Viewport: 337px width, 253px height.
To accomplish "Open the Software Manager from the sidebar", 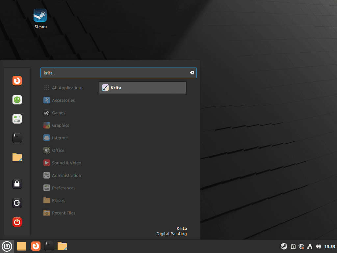I will (x=17, y=100).
